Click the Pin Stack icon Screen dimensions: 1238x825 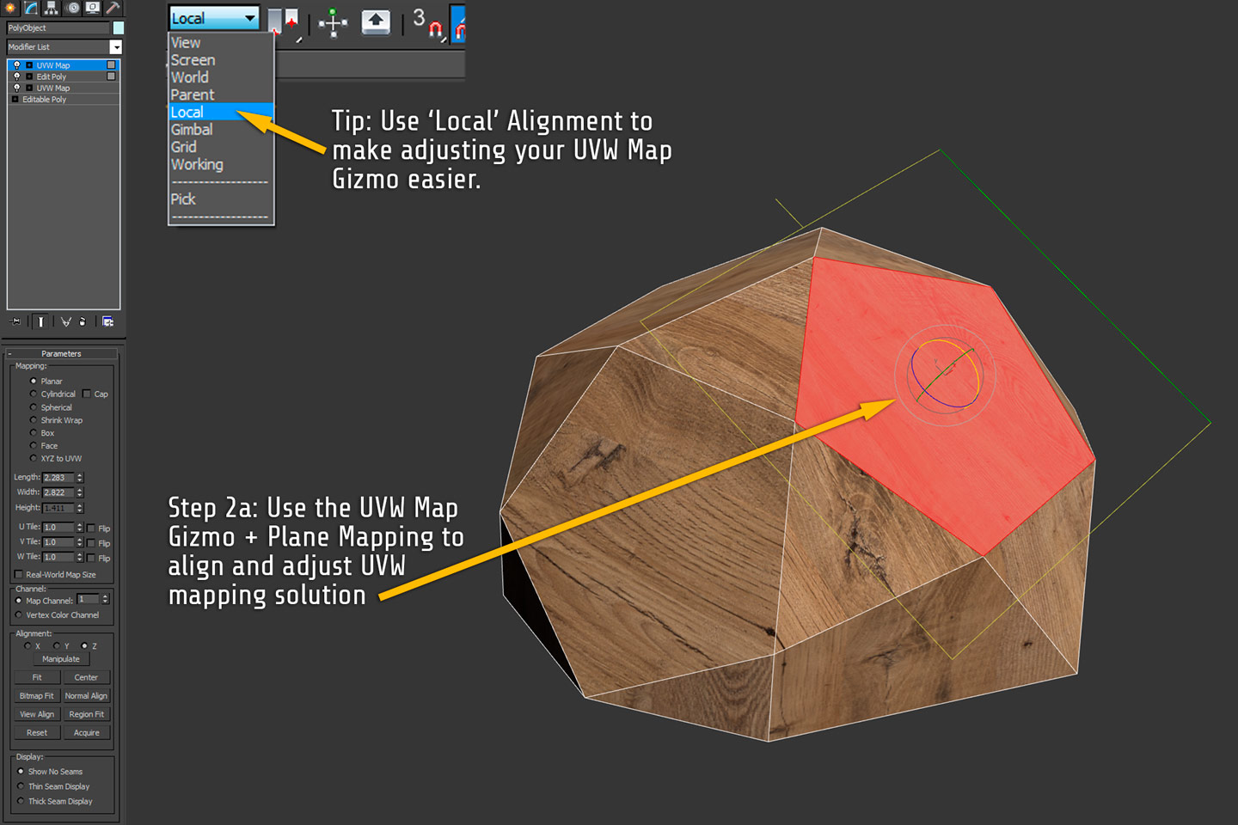point(15,321)
